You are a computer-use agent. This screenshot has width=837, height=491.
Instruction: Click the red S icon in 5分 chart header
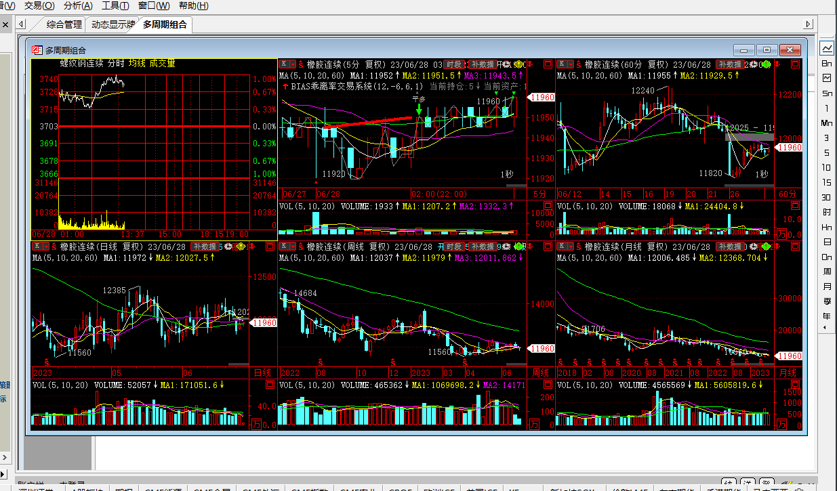pyautogui.click(x=301, y=64)
